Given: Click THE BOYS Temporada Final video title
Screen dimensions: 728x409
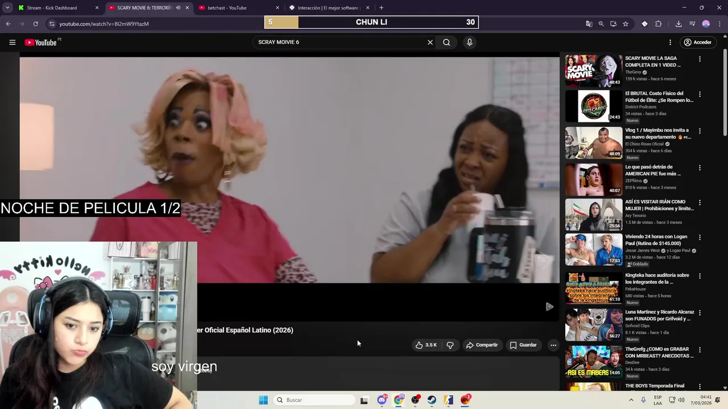Looking at the screenshot, I should point(655,386).
